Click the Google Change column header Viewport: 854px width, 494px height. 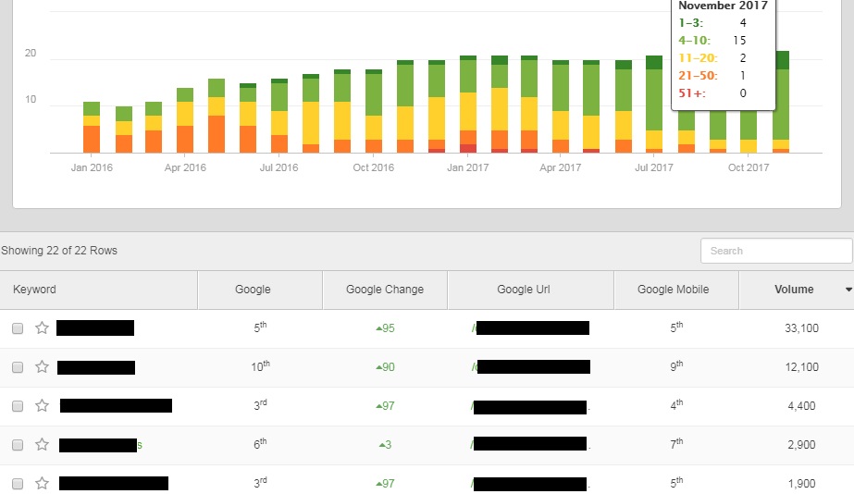(x=384, y=290)
